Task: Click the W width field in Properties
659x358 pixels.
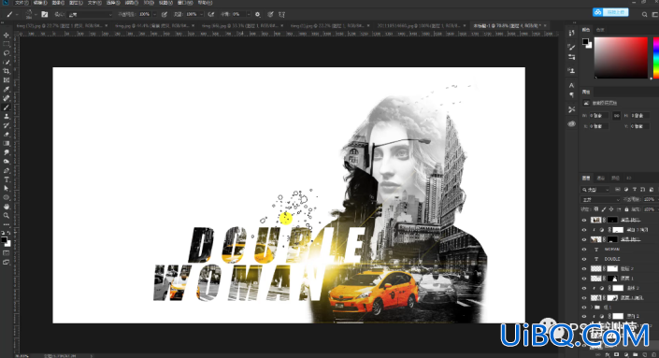Action: click(x=599, y=116)
